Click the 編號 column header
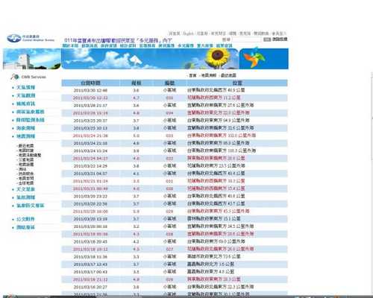Viewport: 373px width, 298px height. pyautogui.click(x=169, y=83)
